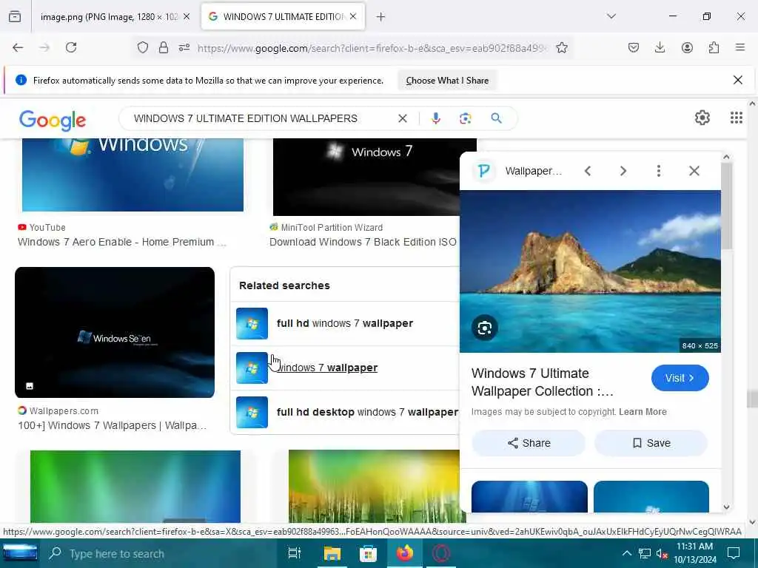Clear the Google search query
This screenshot has width=758, height=568.
click(402, 118)
